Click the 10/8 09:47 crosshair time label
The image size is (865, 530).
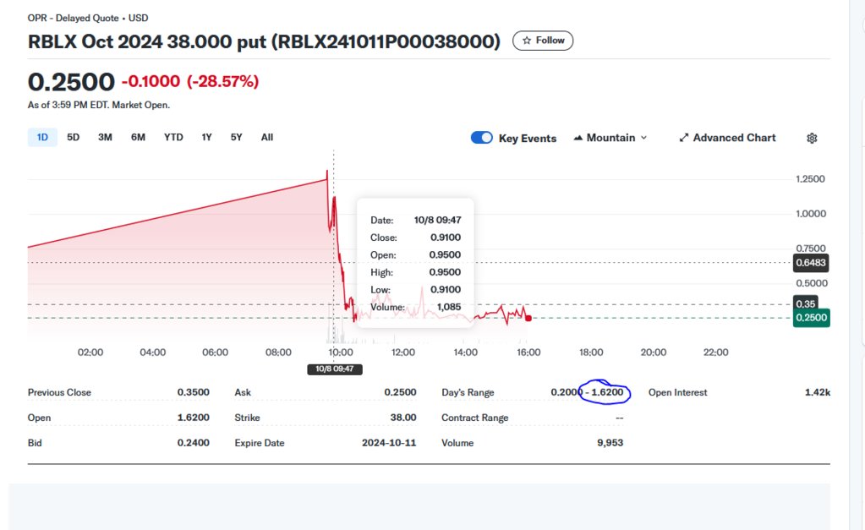[x=334, y=369]
